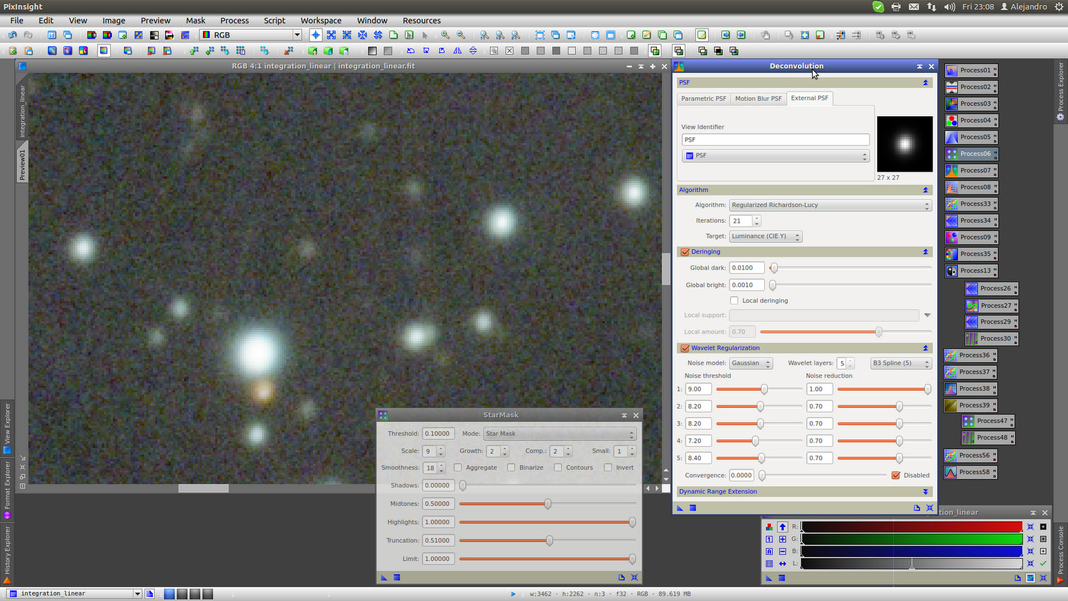Open the History Explorer side panel
Viewport: 1068px width, 601px height.
[x=7, y=554]
